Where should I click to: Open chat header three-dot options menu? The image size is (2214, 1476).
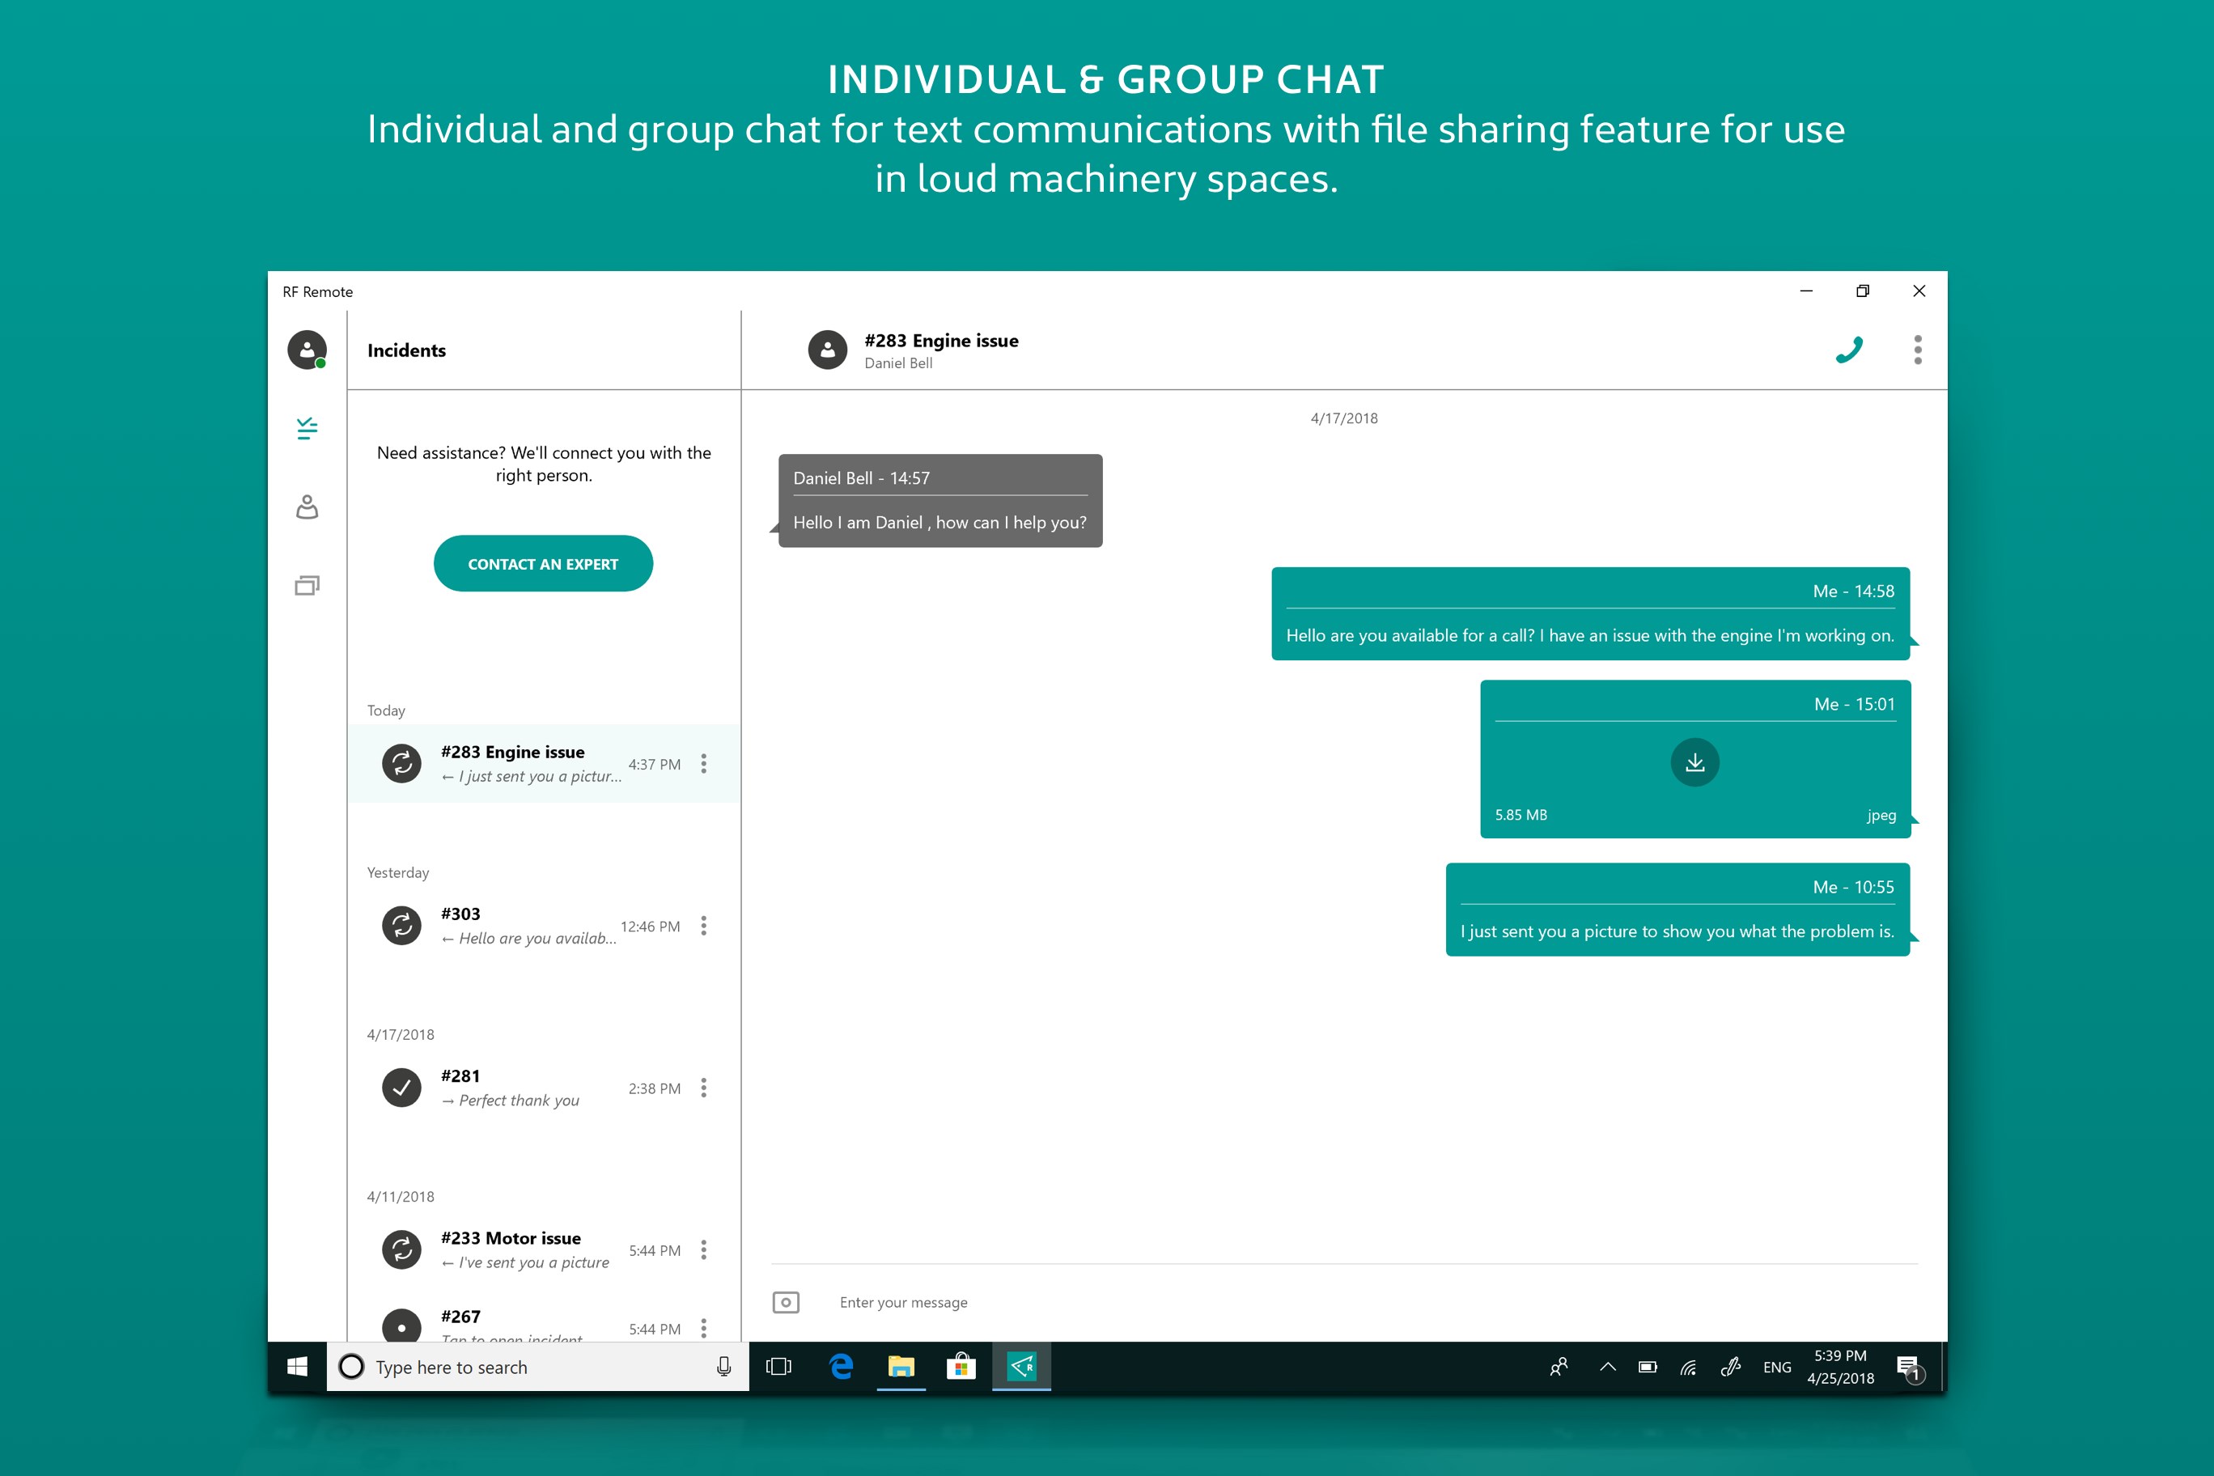point(1918,350)
